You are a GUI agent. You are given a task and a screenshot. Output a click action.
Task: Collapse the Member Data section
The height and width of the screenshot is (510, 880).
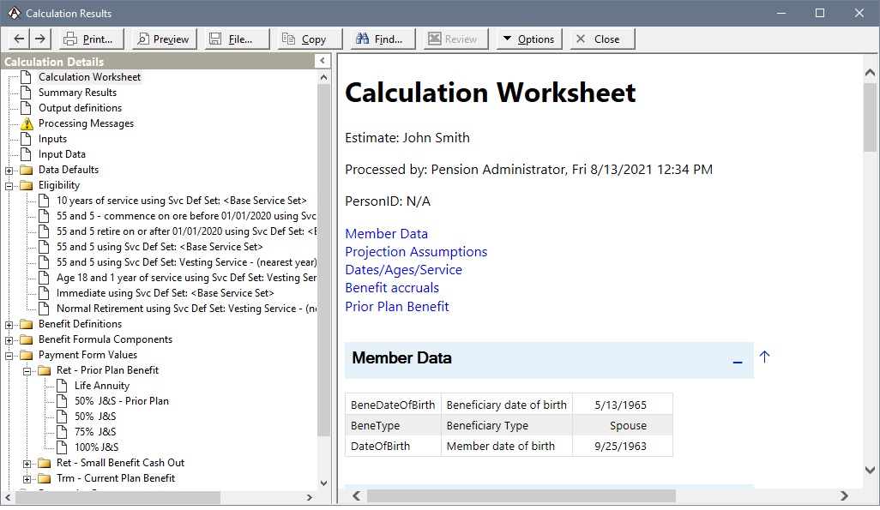(738, 362)
